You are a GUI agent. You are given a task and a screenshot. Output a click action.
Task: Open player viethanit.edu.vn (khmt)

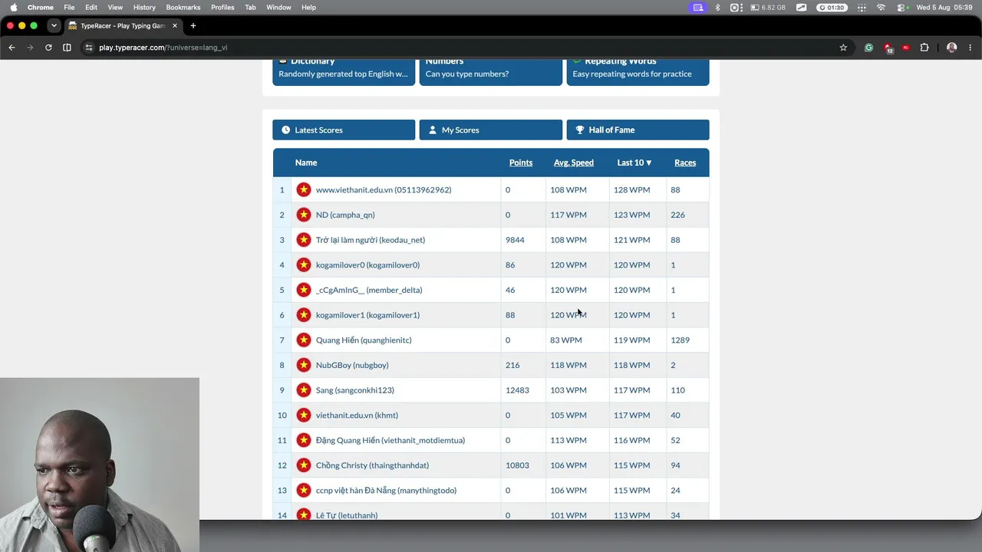(357, 415)
